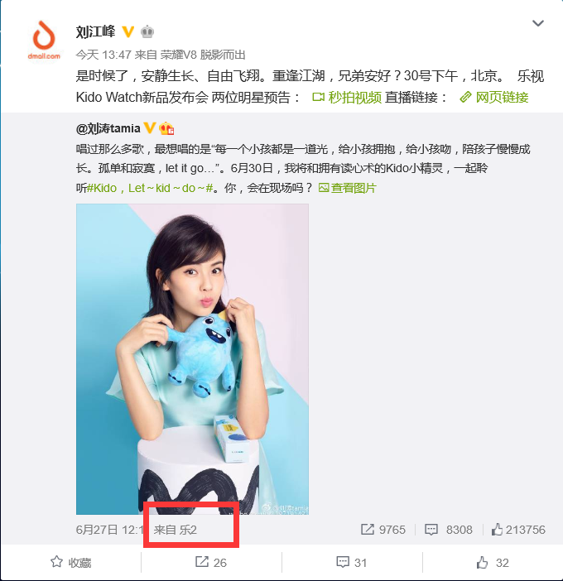The height and width of the screenshot is (581, 563).
Task: Click the crown membership icon beside 刘江峰
Action: point(147,32)
